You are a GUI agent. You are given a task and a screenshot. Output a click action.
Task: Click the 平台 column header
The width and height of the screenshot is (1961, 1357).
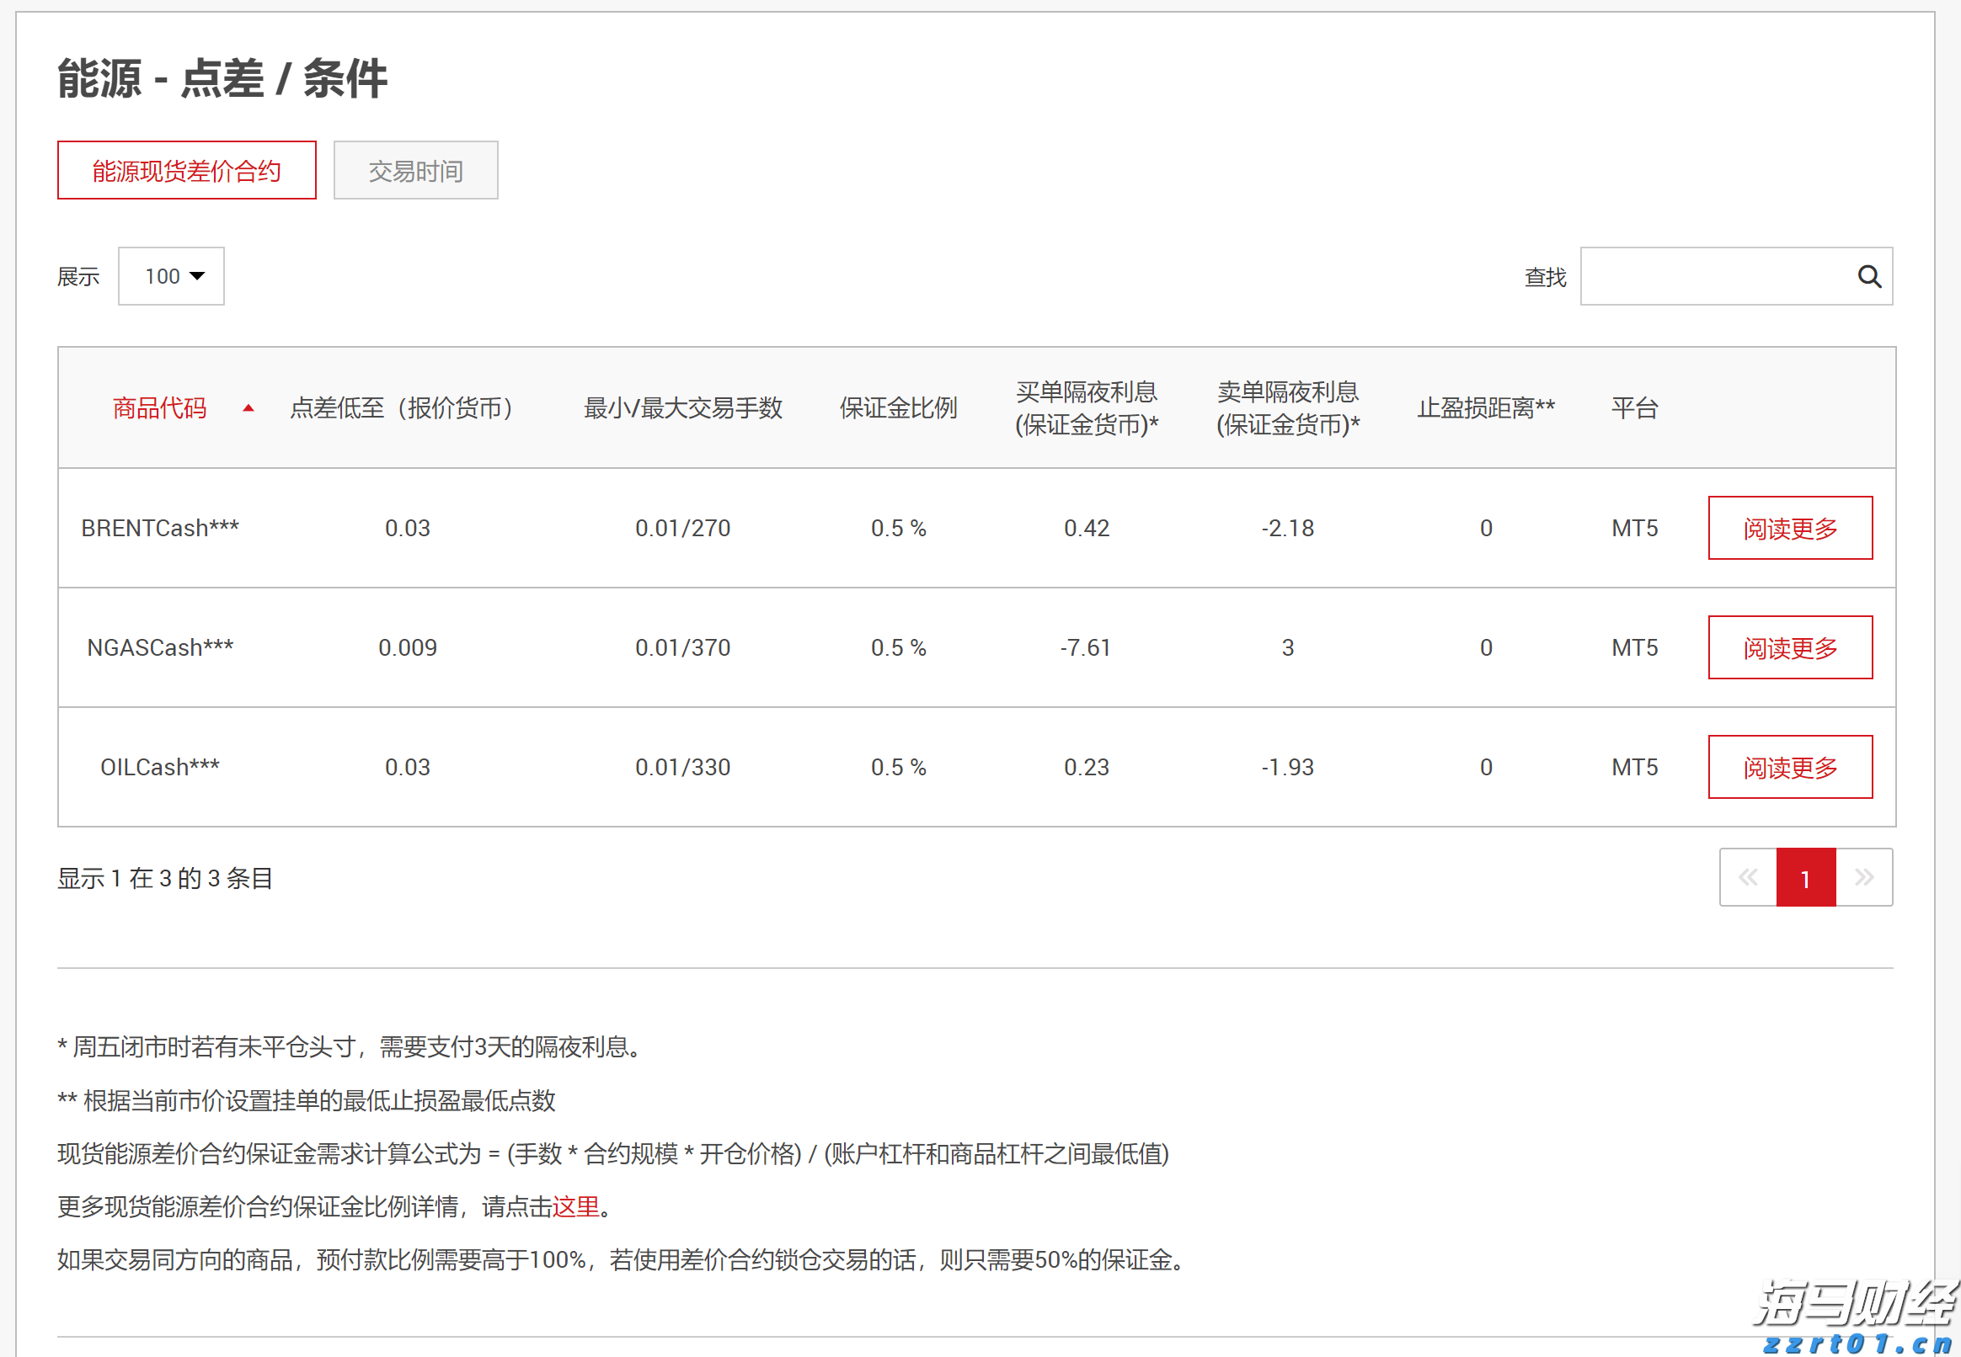1634,409
